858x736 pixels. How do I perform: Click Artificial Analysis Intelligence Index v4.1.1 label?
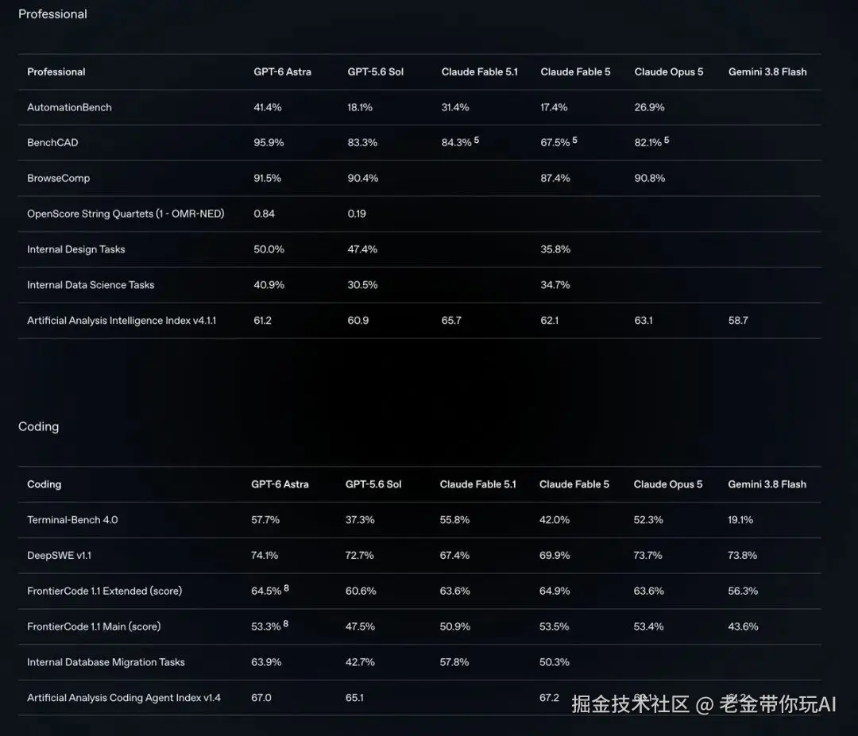pos(122,321)
